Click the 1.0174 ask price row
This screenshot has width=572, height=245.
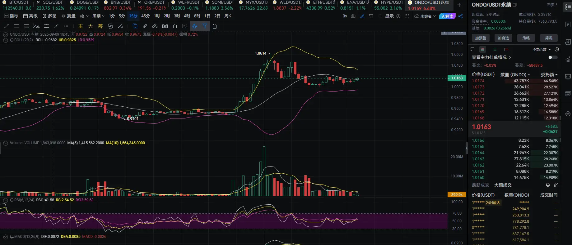tap(514, 81)
